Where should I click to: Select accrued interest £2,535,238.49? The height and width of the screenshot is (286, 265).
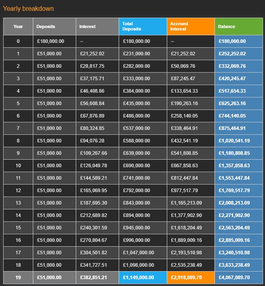186,265
